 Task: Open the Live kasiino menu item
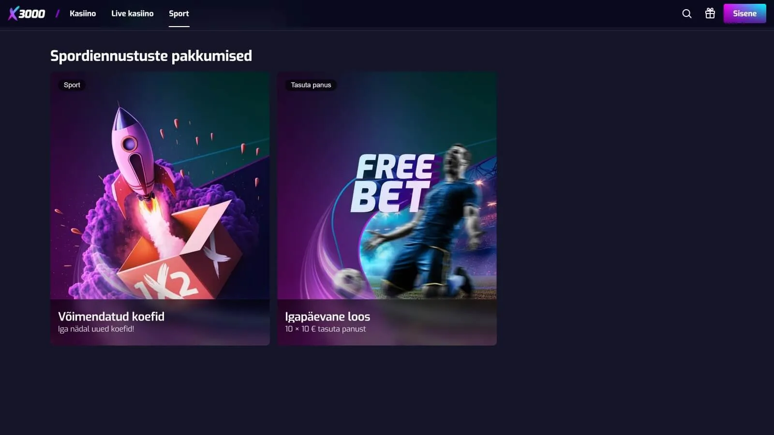point(133,14)
